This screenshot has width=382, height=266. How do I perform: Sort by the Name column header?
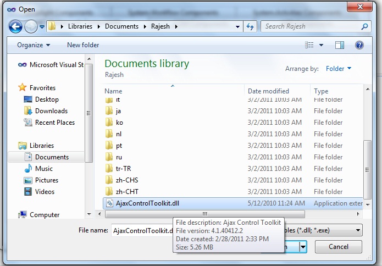(113, 91)
